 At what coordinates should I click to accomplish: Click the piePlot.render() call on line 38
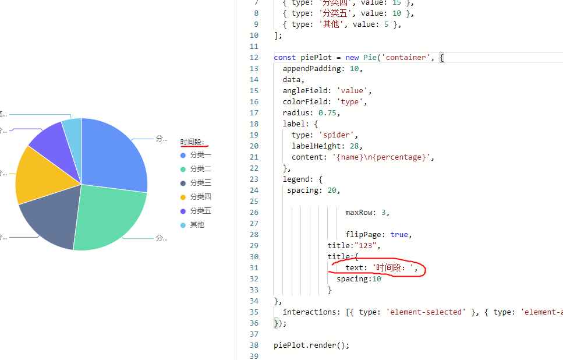point(311,345)
